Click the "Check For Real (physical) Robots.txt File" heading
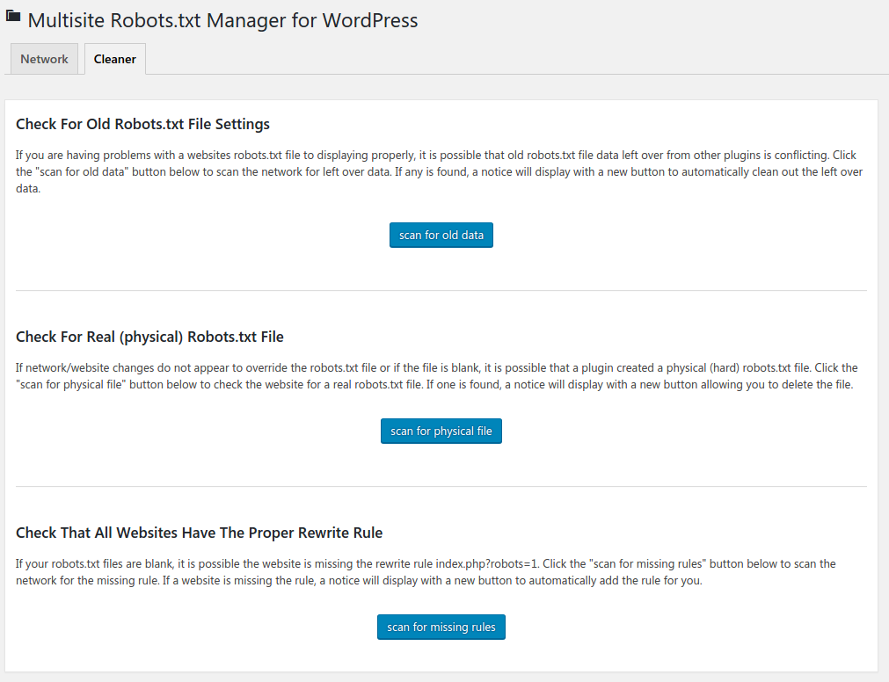This screenshot has width=889, height=682. coord(149,337)
